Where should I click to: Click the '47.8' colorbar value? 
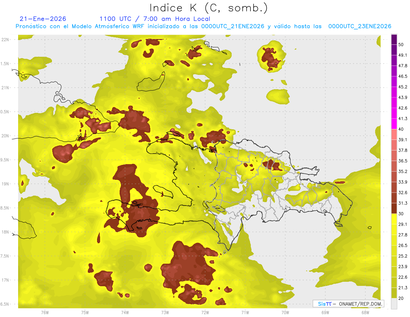tap(403, 66)
